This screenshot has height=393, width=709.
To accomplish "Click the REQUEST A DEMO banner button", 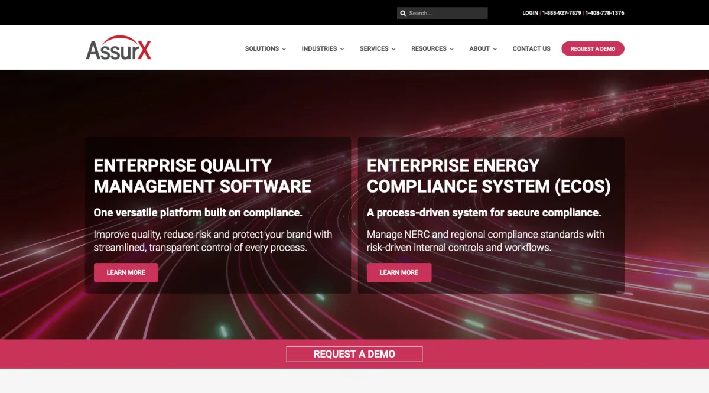I will (x=354, y=354).
